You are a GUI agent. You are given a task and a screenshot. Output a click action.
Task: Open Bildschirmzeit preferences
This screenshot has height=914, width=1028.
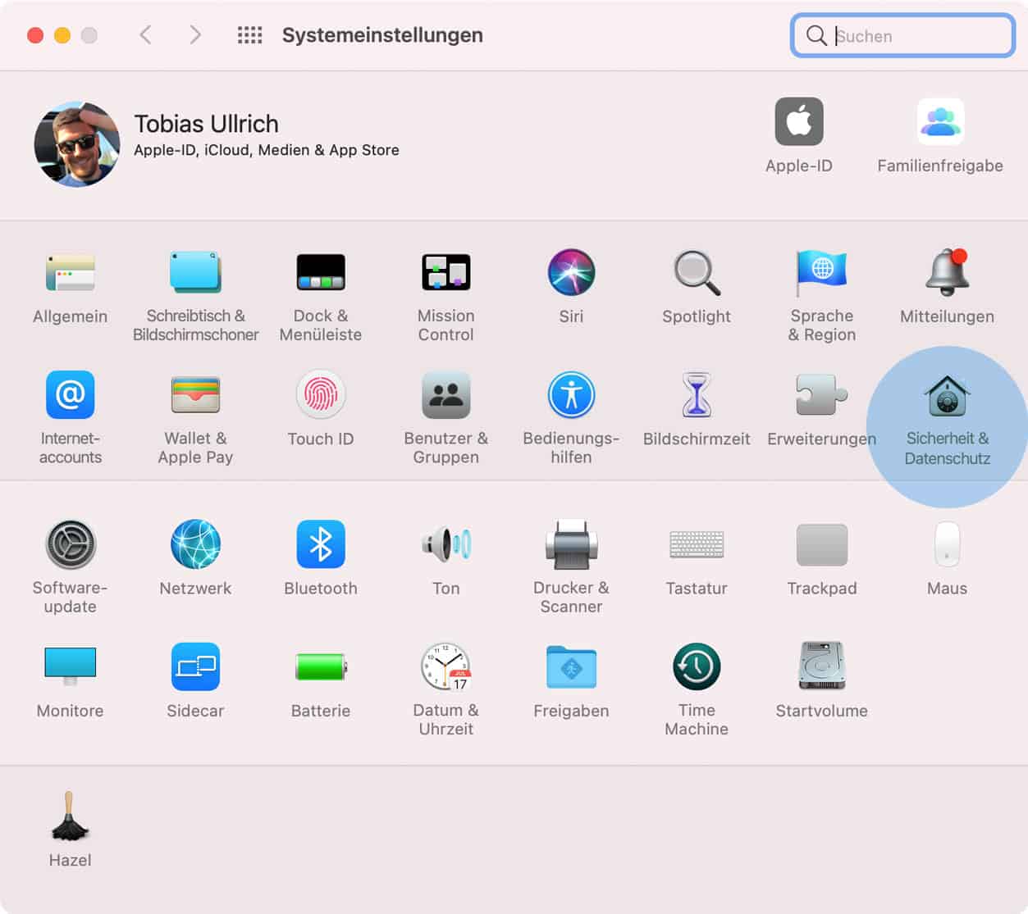697,395
